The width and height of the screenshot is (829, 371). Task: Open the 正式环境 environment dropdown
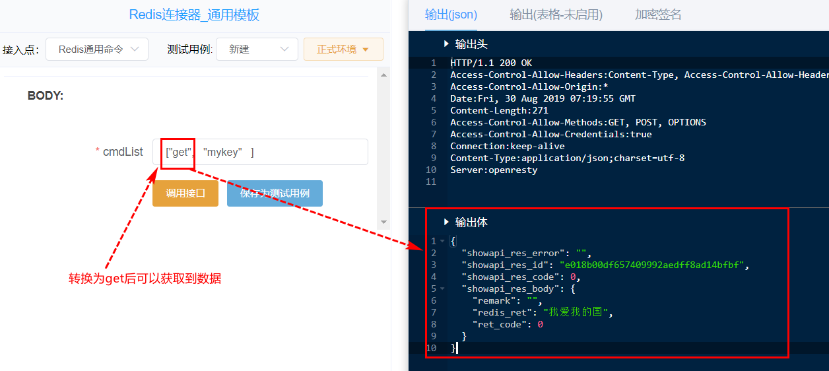coord(343,50)
